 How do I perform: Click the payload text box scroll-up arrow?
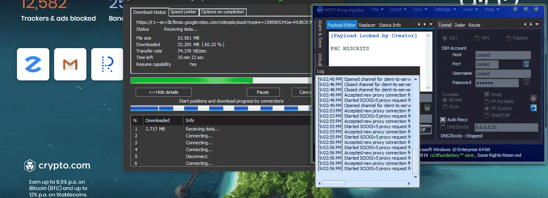coord(428,35)
